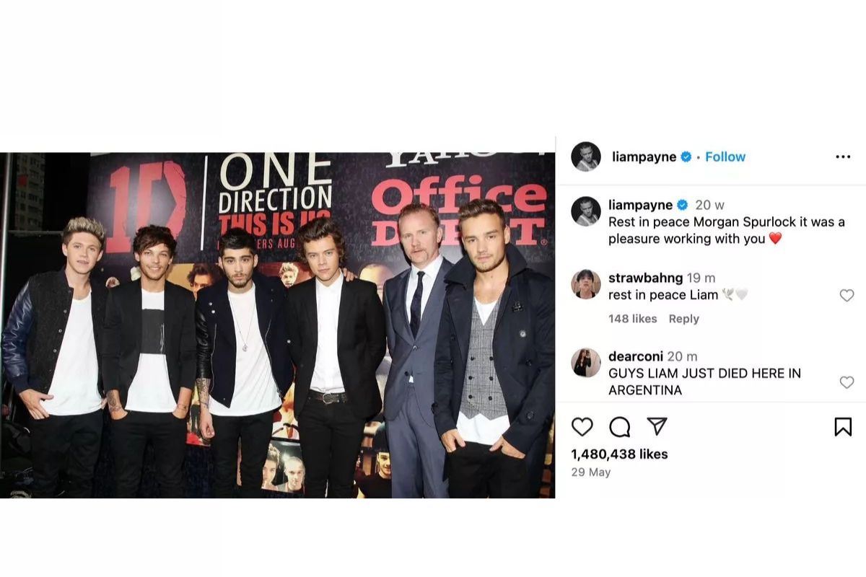Open the three-dot more options menu
The width and height of the screenshot is (866, 577).
tap(843, 157)
